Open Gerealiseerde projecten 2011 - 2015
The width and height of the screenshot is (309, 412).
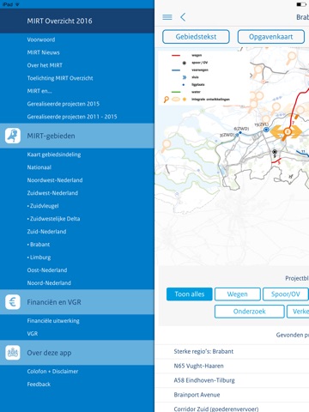[72, 117]
